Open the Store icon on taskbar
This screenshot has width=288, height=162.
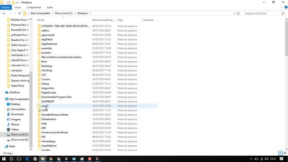(35, 159)
